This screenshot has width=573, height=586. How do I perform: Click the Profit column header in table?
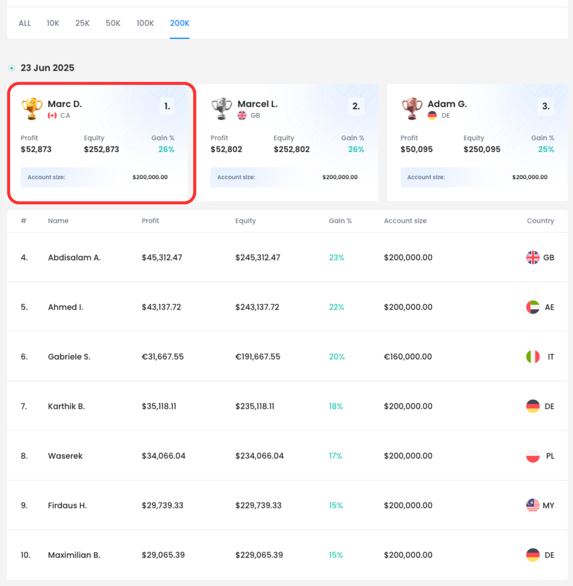[x=150, y=221]
